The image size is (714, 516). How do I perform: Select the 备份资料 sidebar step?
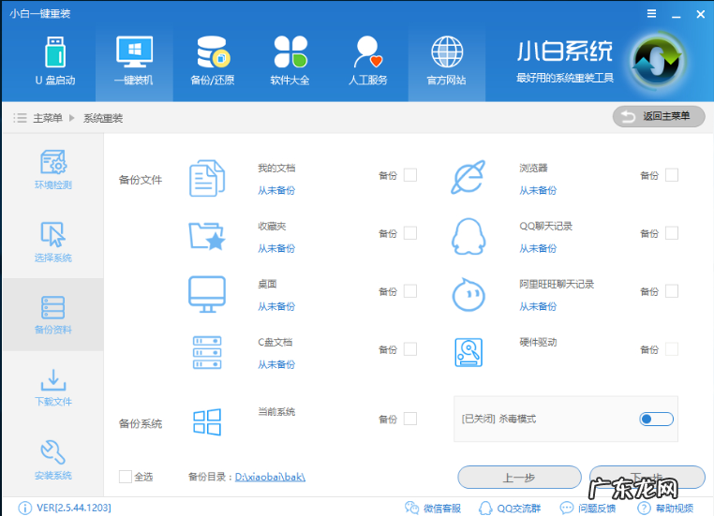pyautogui.click(x=53, y=315)
